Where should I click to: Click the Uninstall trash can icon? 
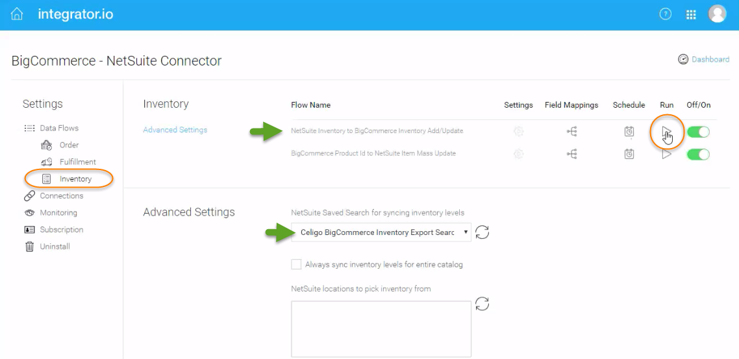tap(29, 247)
